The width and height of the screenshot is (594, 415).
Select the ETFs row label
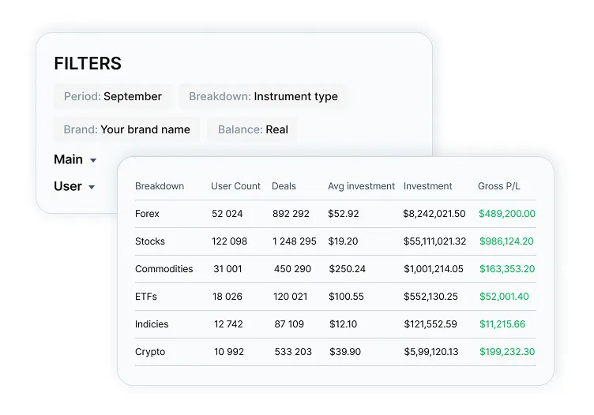pyautogui.click(x=146, y=297)
